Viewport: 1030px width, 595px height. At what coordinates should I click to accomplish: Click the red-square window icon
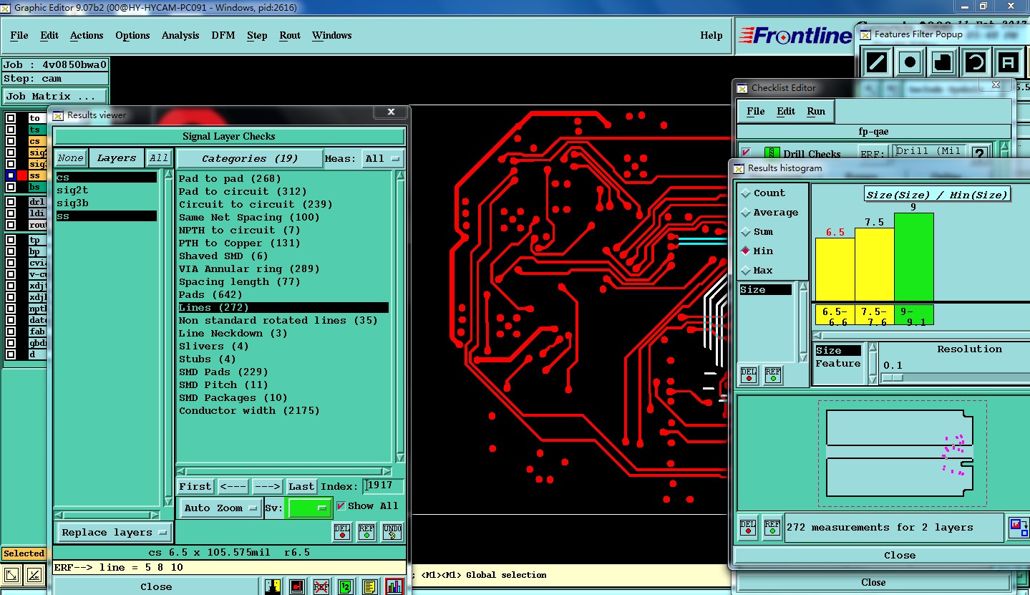296,586
